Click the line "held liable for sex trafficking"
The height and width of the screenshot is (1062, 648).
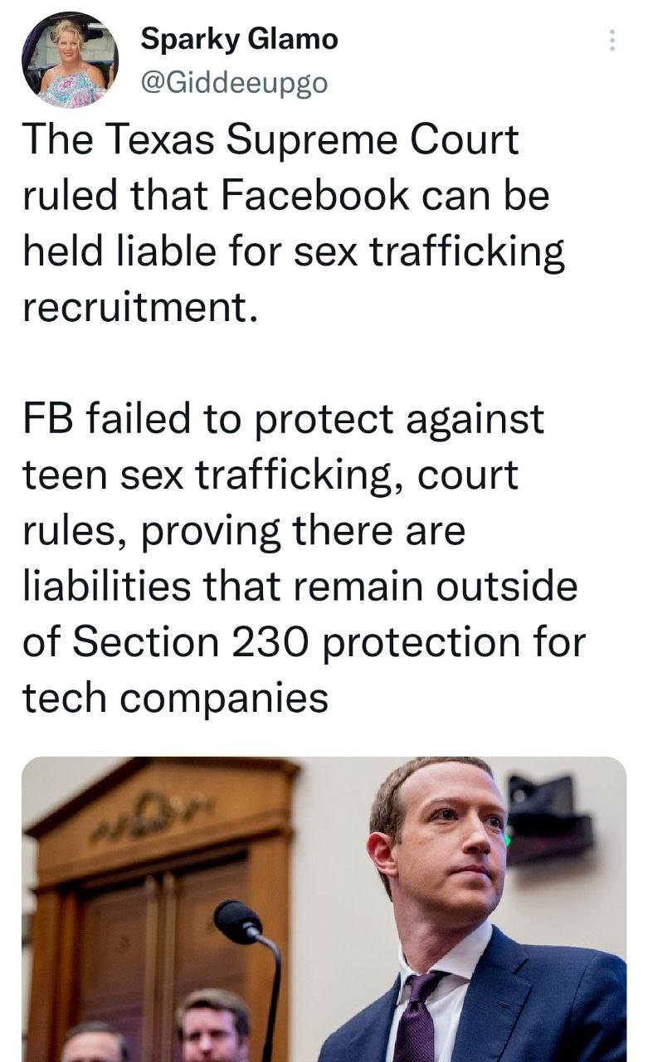(294, 252)
